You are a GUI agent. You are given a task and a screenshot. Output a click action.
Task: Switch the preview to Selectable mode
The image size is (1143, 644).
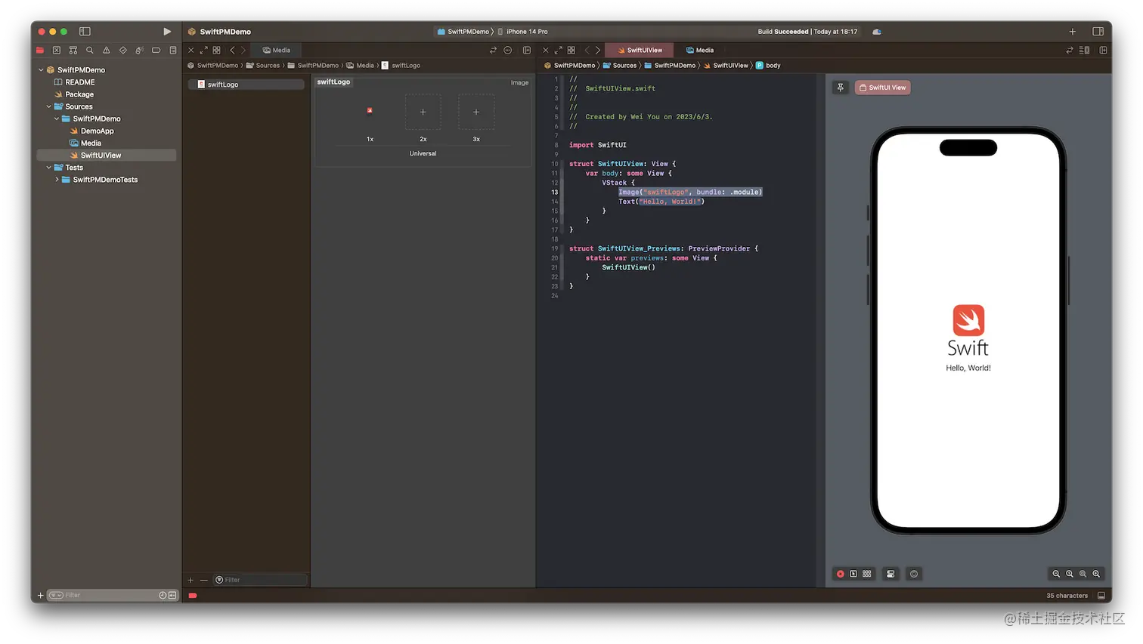pos(853,575)
